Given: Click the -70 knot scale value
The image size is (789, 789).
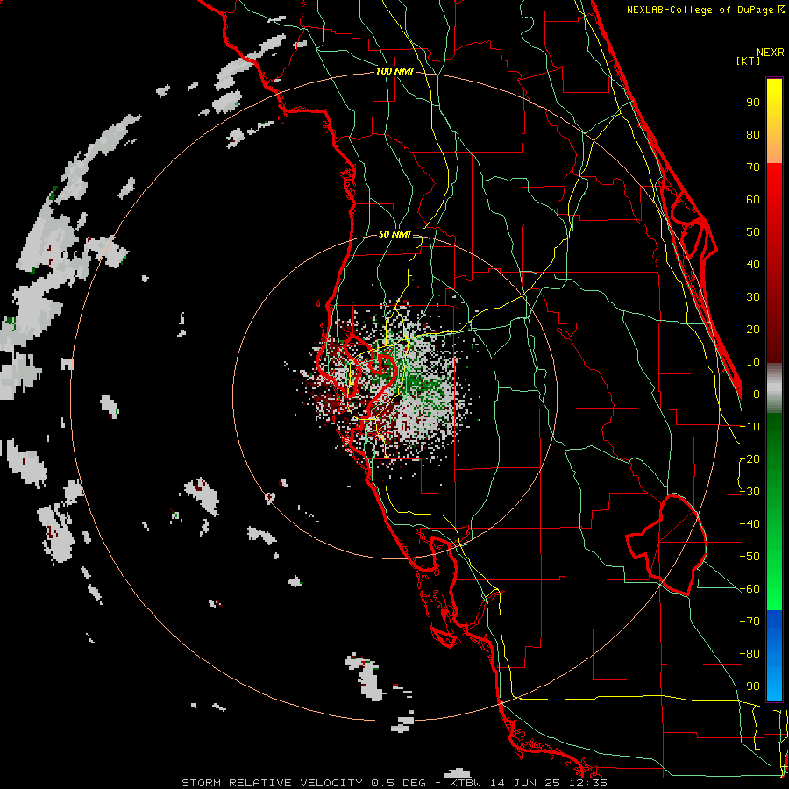Looking at the screenshot, I should [750, 621].
